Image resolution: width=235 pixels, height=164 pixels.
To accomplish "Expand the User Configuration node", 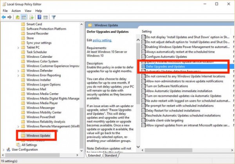I will (4, 150).
